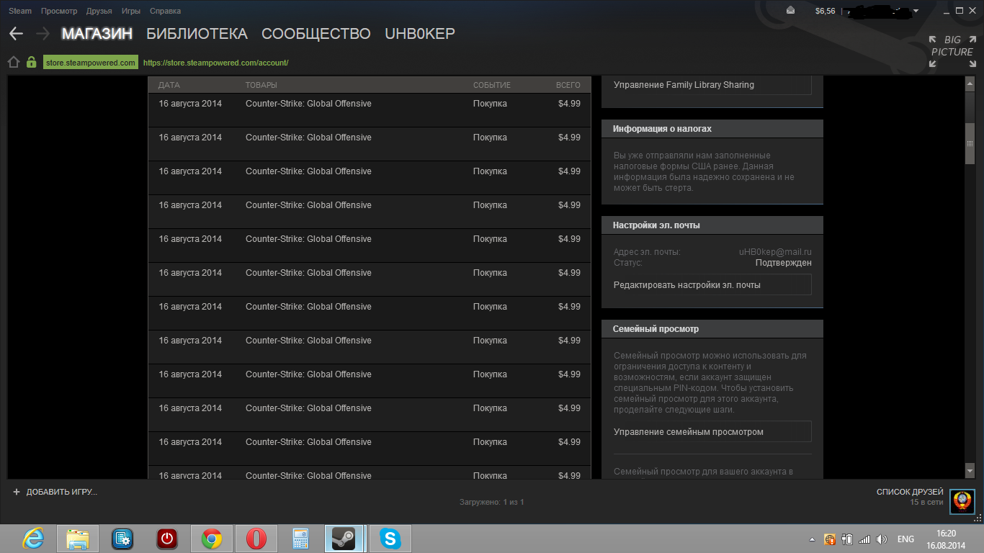The image size is (984, 553).
Task: Click the Семейный просмотр heading
Action: coord(656,329)
